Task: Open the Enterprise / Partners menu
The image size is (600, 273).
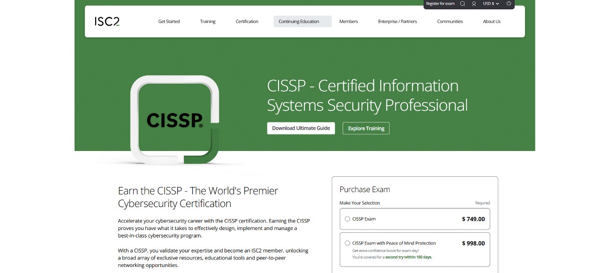Action: click(397, 22)
